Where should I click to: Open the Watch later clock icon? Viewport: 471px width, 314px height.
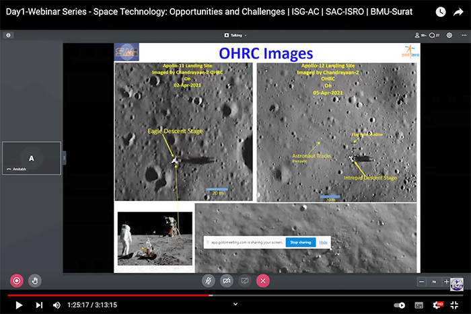[440, 11]
